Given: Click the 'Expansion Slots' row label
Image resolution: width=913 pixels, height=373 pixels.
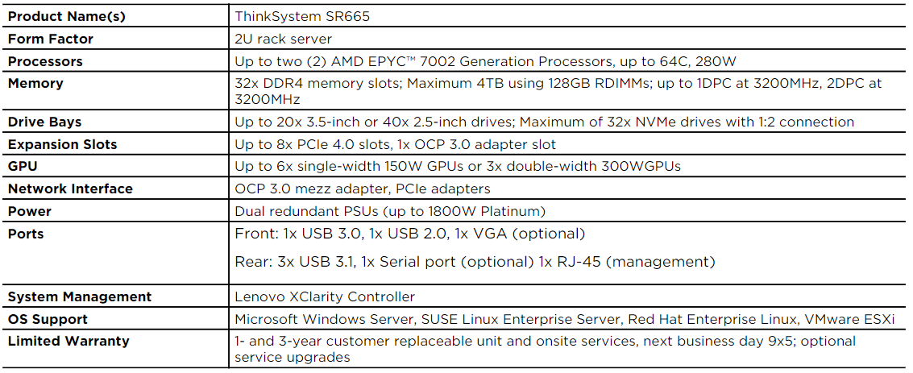Looking at the screenshot, I should coord(62,144).
